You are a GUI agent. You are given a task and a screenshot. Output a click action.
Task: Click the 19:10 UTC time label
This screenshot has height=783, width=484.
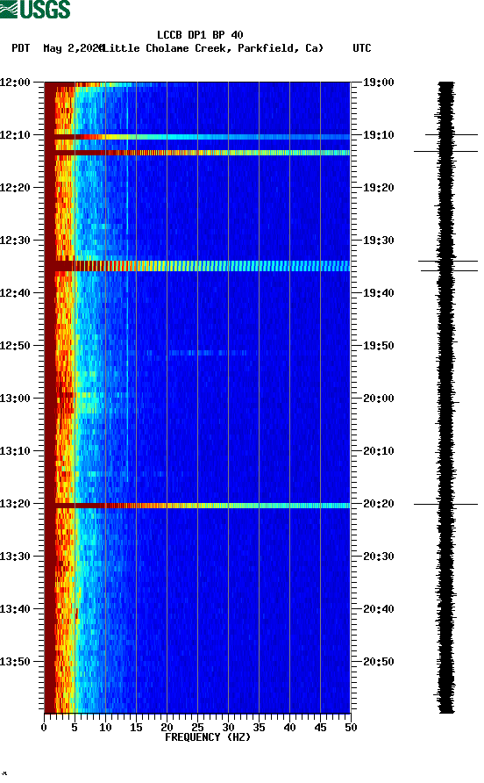coord(378,135)
